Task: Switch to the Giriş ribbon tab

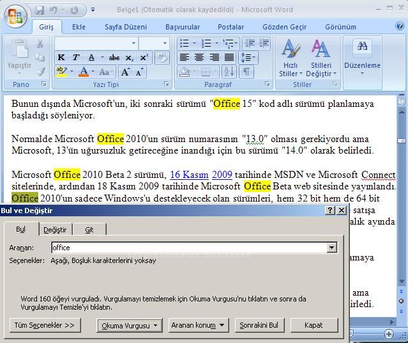Action: pyautogui.click(x=47, y=27)
